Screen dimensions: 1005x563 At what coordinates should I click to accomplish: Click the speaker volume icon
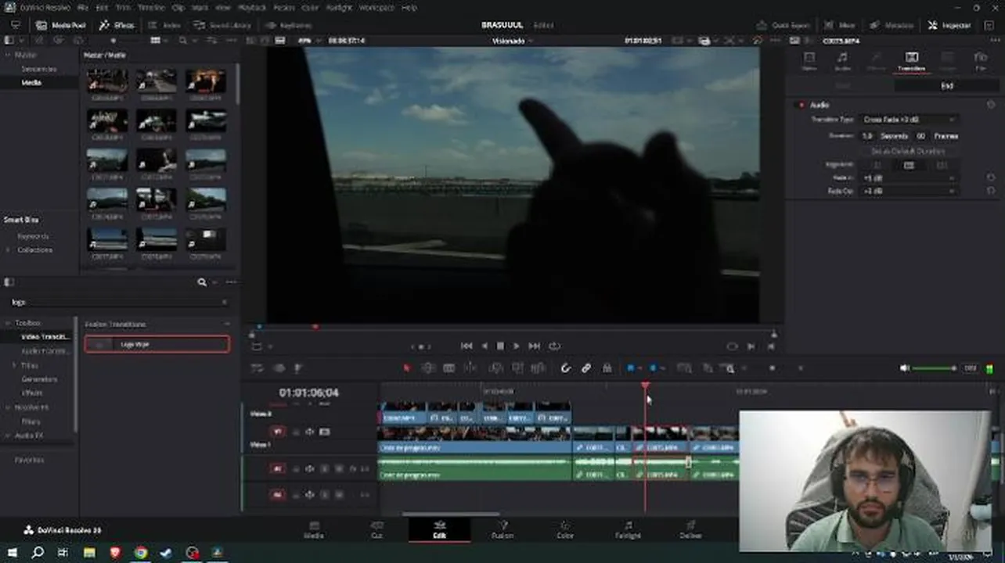point(905,368)
